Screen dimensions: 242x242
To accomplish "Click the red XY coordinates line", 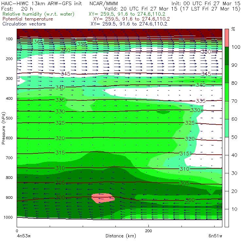I will pyautogui.click(x=131, y=19).
